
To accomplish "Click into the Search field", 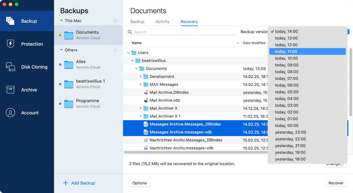I will [180, 32].
